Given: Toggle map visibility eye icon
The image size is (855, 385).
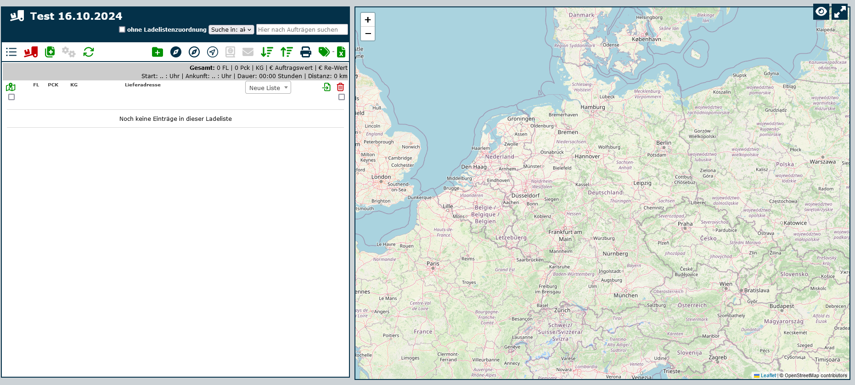Looking at the screenshot, I should click(x=821, y=11).
